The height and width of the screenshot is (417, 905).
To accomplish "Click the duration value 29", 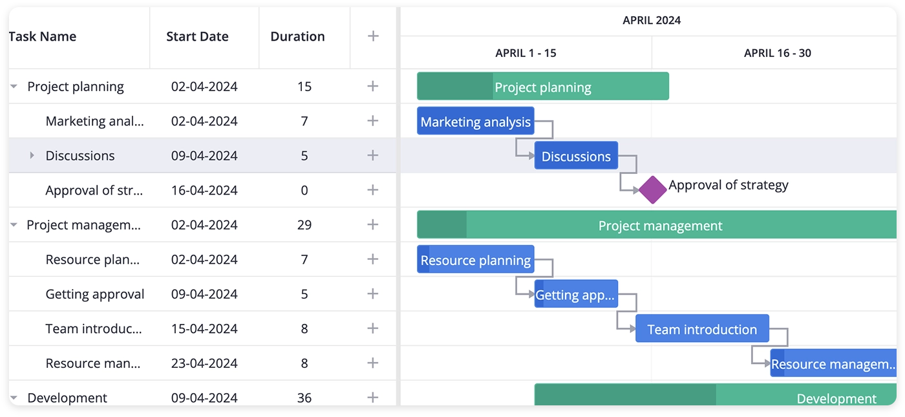I will click(304, 225).
